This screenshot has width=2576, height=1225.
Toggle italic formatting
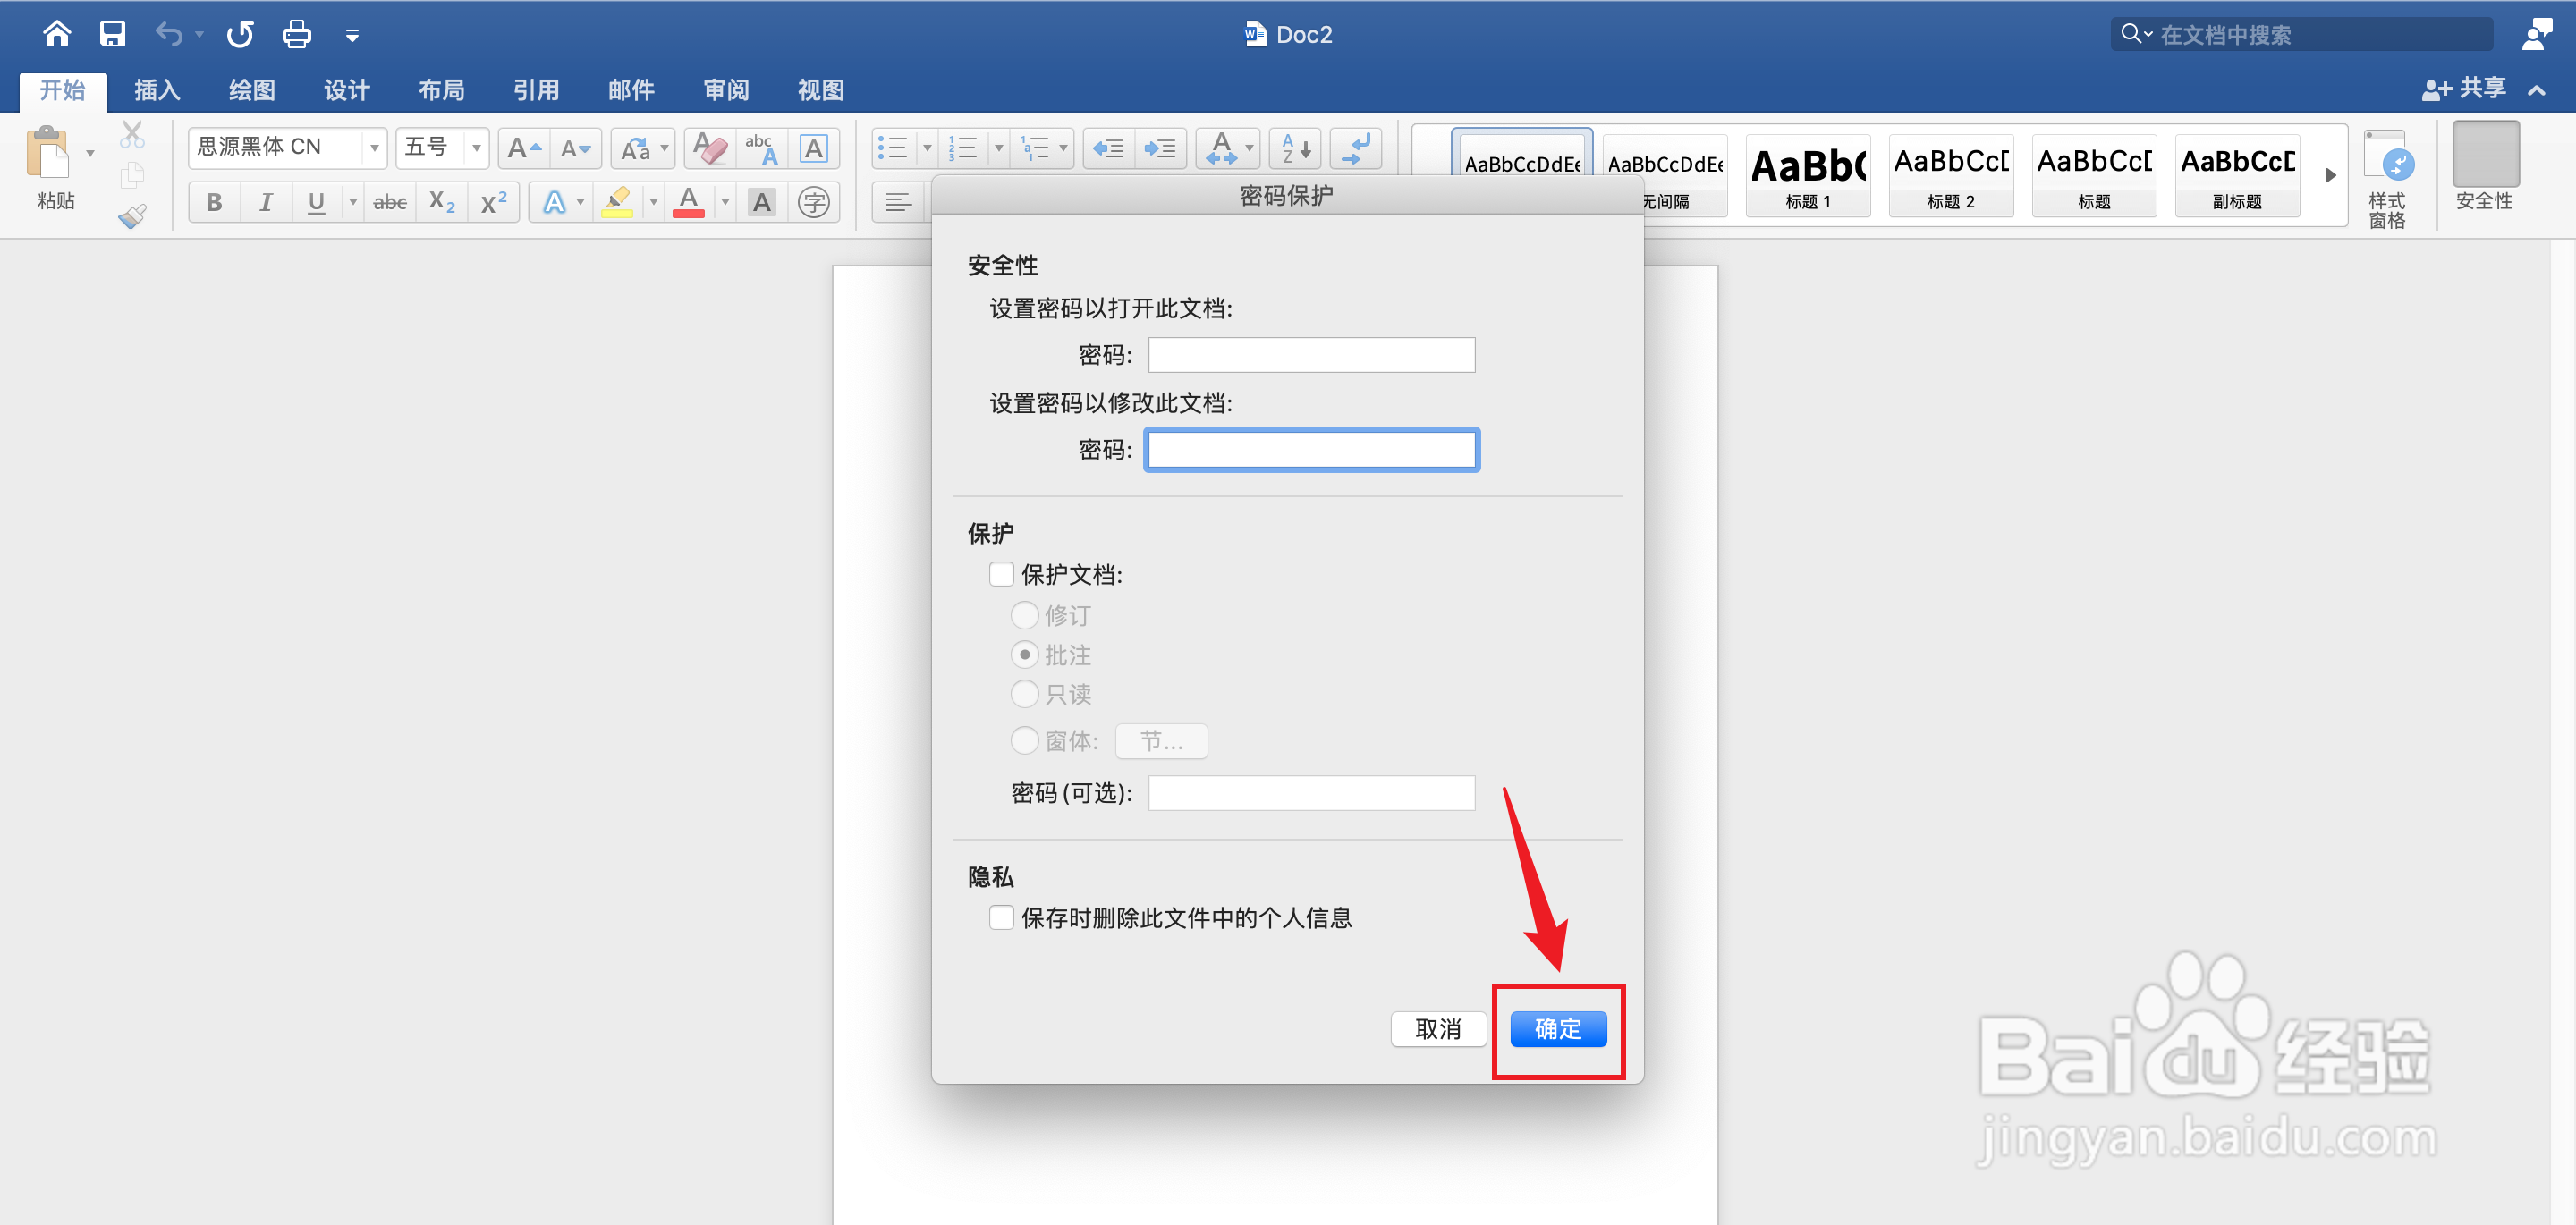[265, 203]
